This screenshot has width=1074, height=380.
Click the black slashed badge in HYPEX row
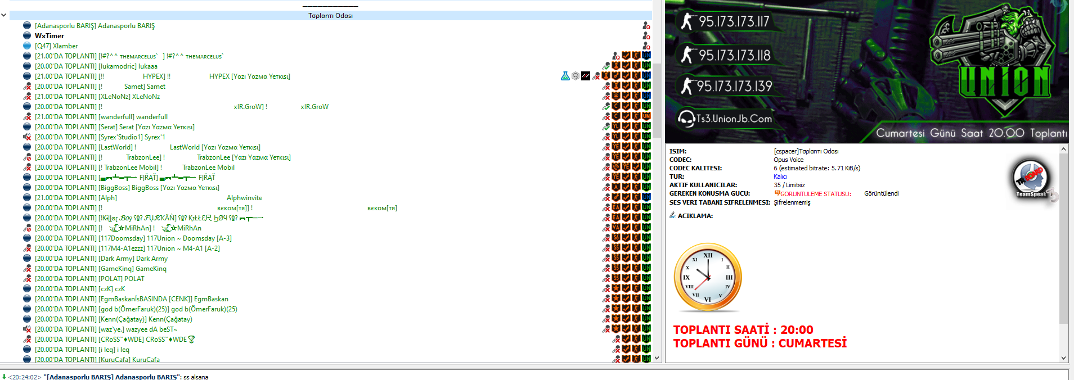coord(586,76)
